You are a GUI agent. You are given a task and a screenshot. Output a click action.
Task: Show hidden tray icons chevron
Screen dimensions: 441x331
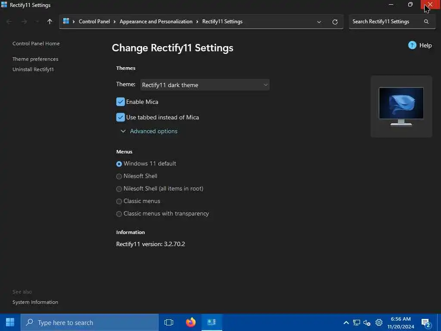(346, 322)
